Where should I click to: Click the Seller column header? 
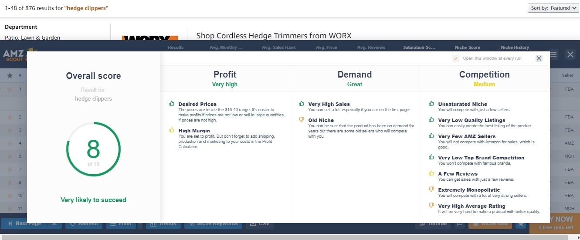[x=568, y=75]
